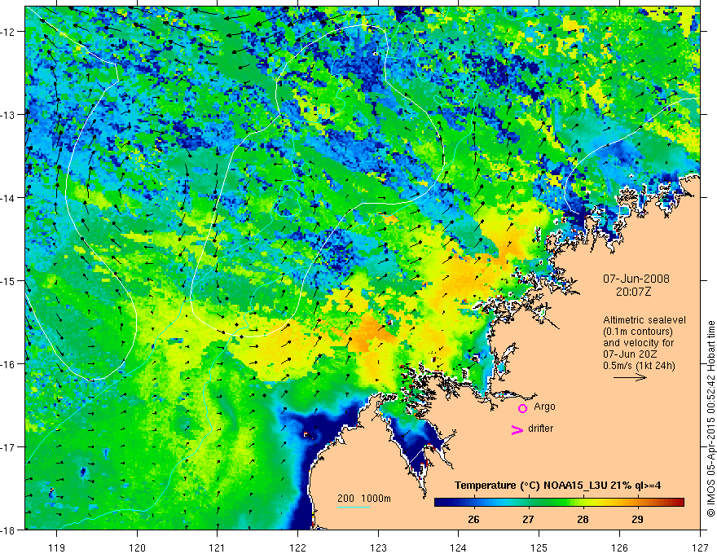Image resolution: width=717 pixels, height=554 pixels.
Task: Click latitude axis label '-13'
Action: point(9,115)
